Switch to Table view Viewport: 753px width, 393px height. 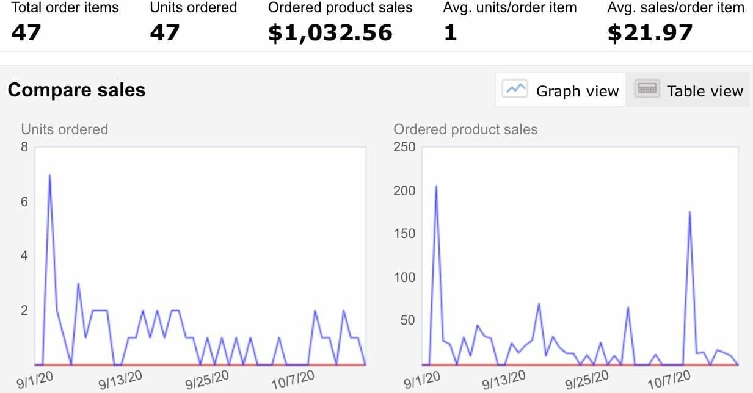[689, 90]
